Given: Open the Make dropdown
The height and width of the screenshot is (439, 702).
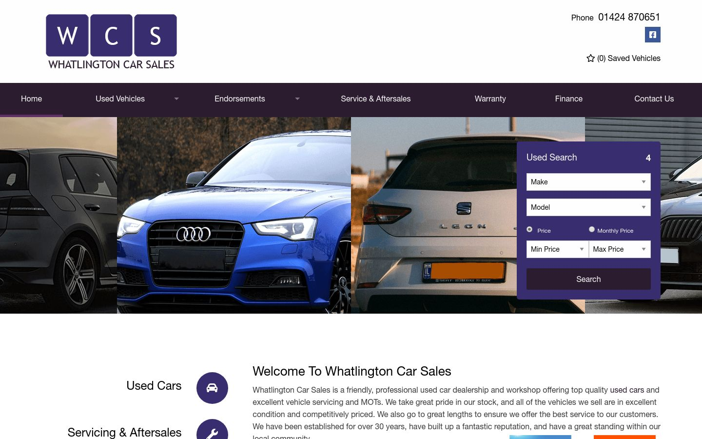Looking at the screenshot, I should (x=588, y=182).
